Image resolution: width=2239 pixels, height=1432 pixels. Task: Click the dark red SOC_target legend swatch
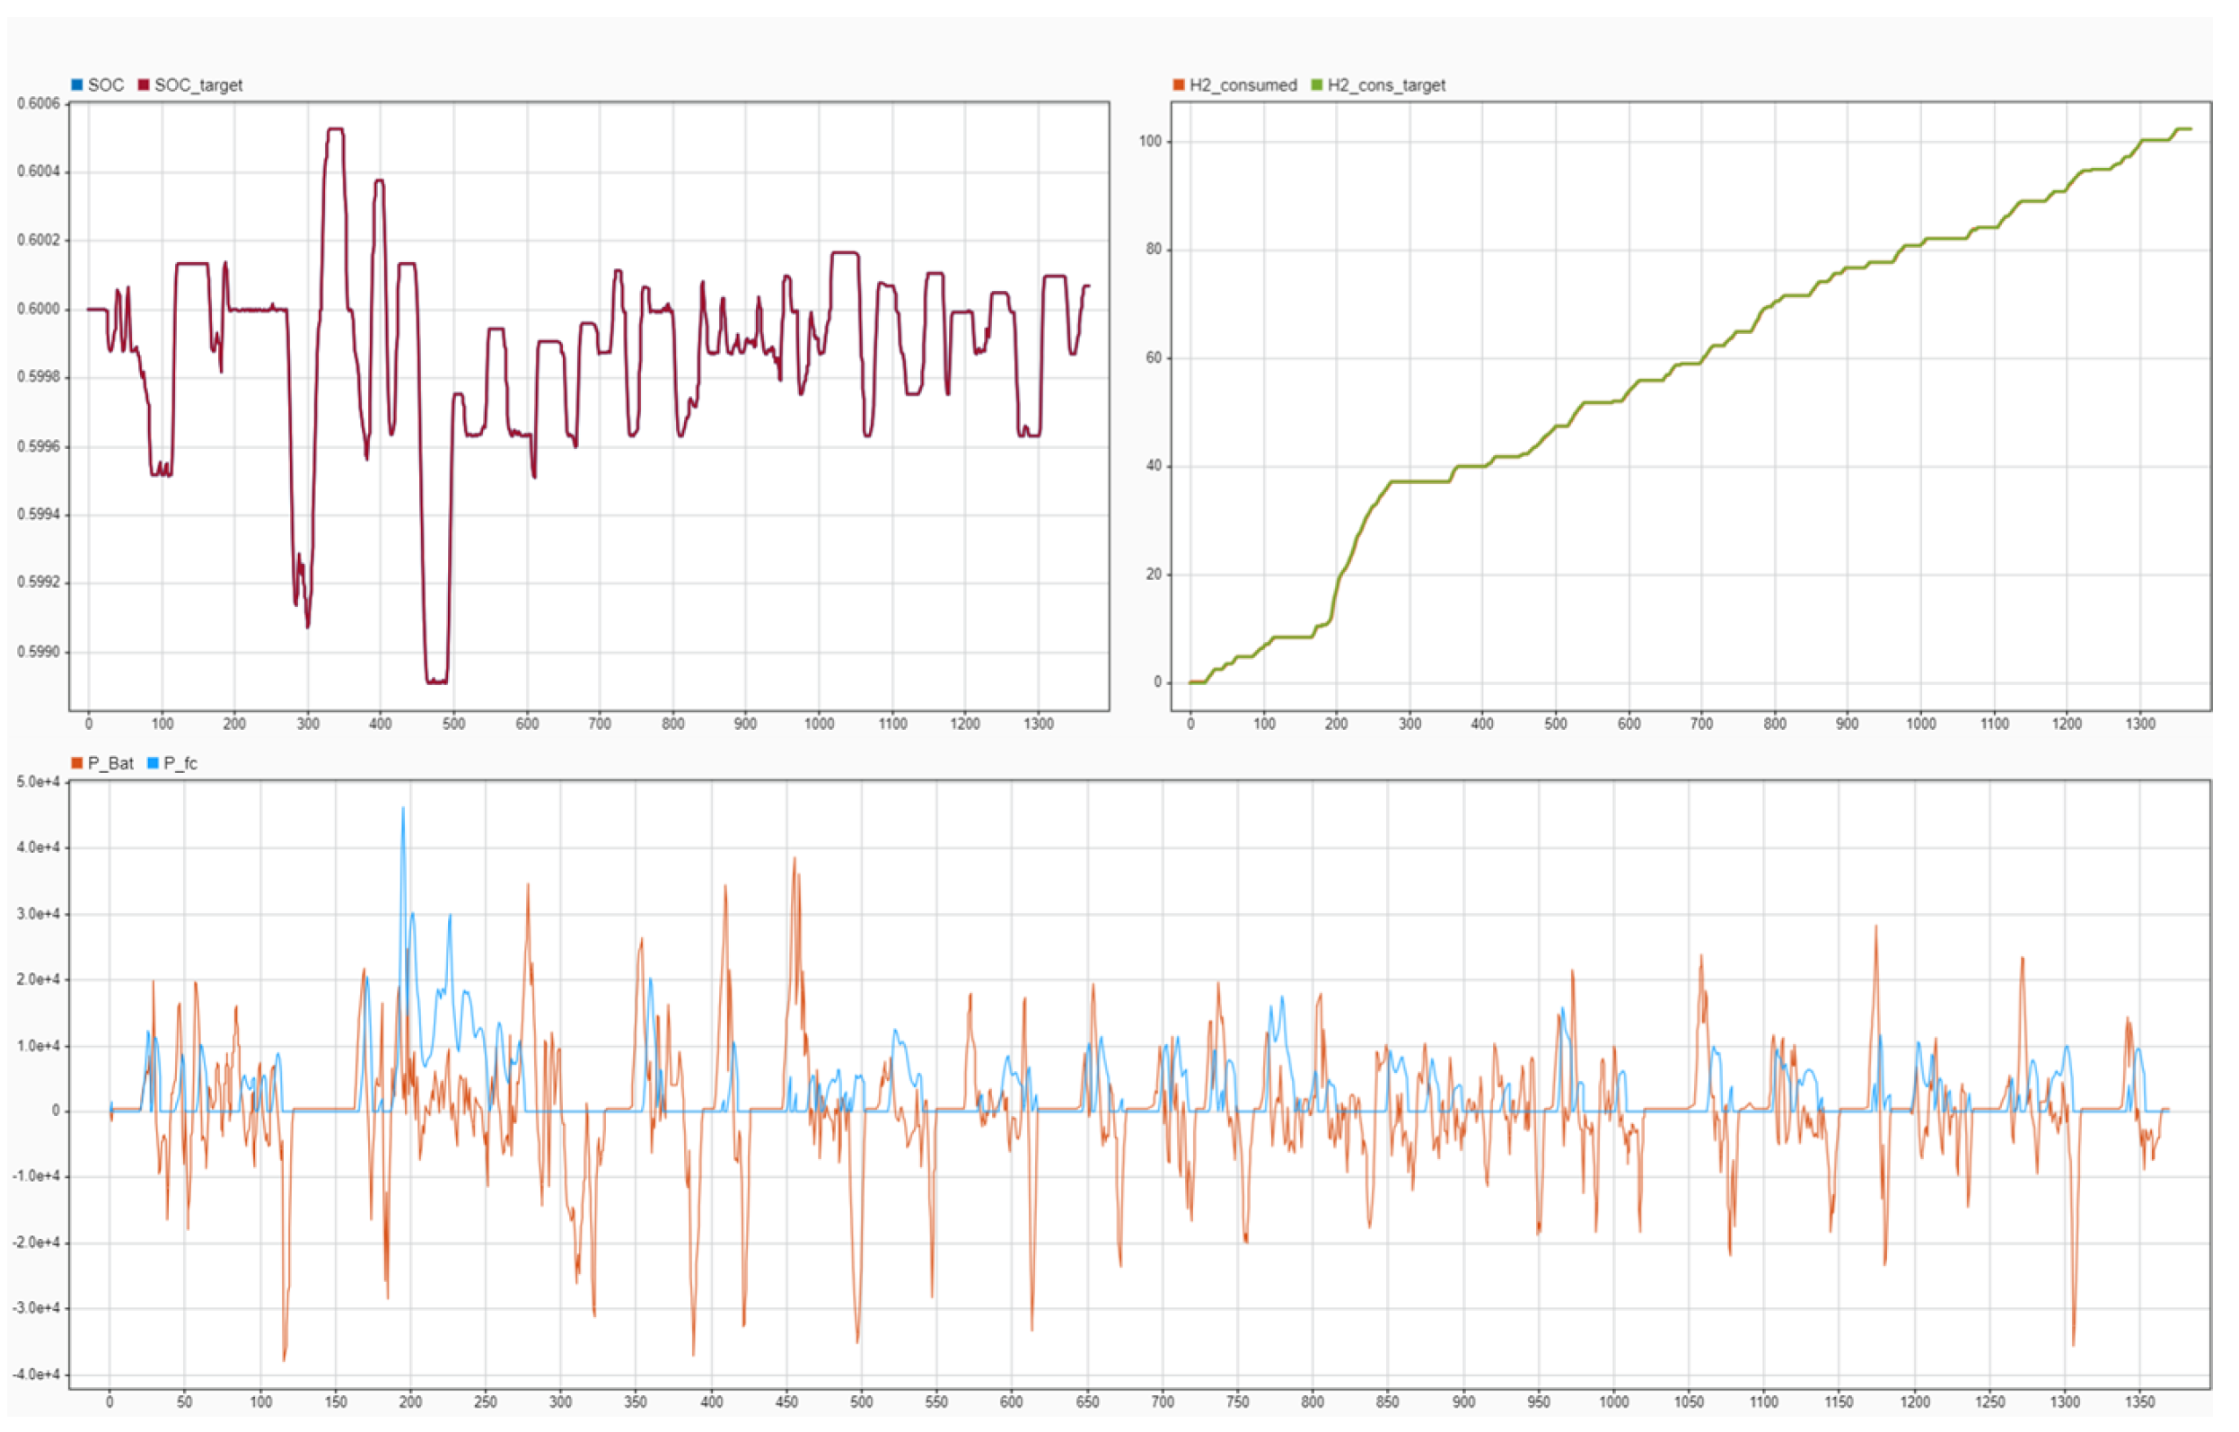tap(145, 84)
